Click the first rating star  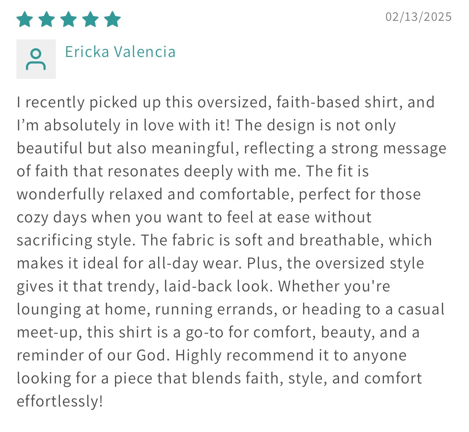(x=25, y=19)
